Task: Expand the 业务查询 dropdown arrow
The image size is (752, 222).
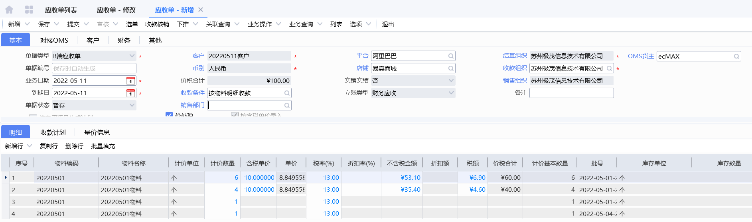Action: click(x=320, y=24)
